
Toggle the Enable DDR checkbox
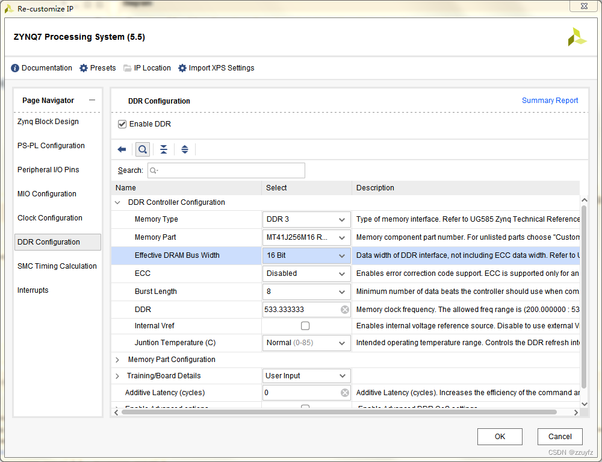(122, 124)
